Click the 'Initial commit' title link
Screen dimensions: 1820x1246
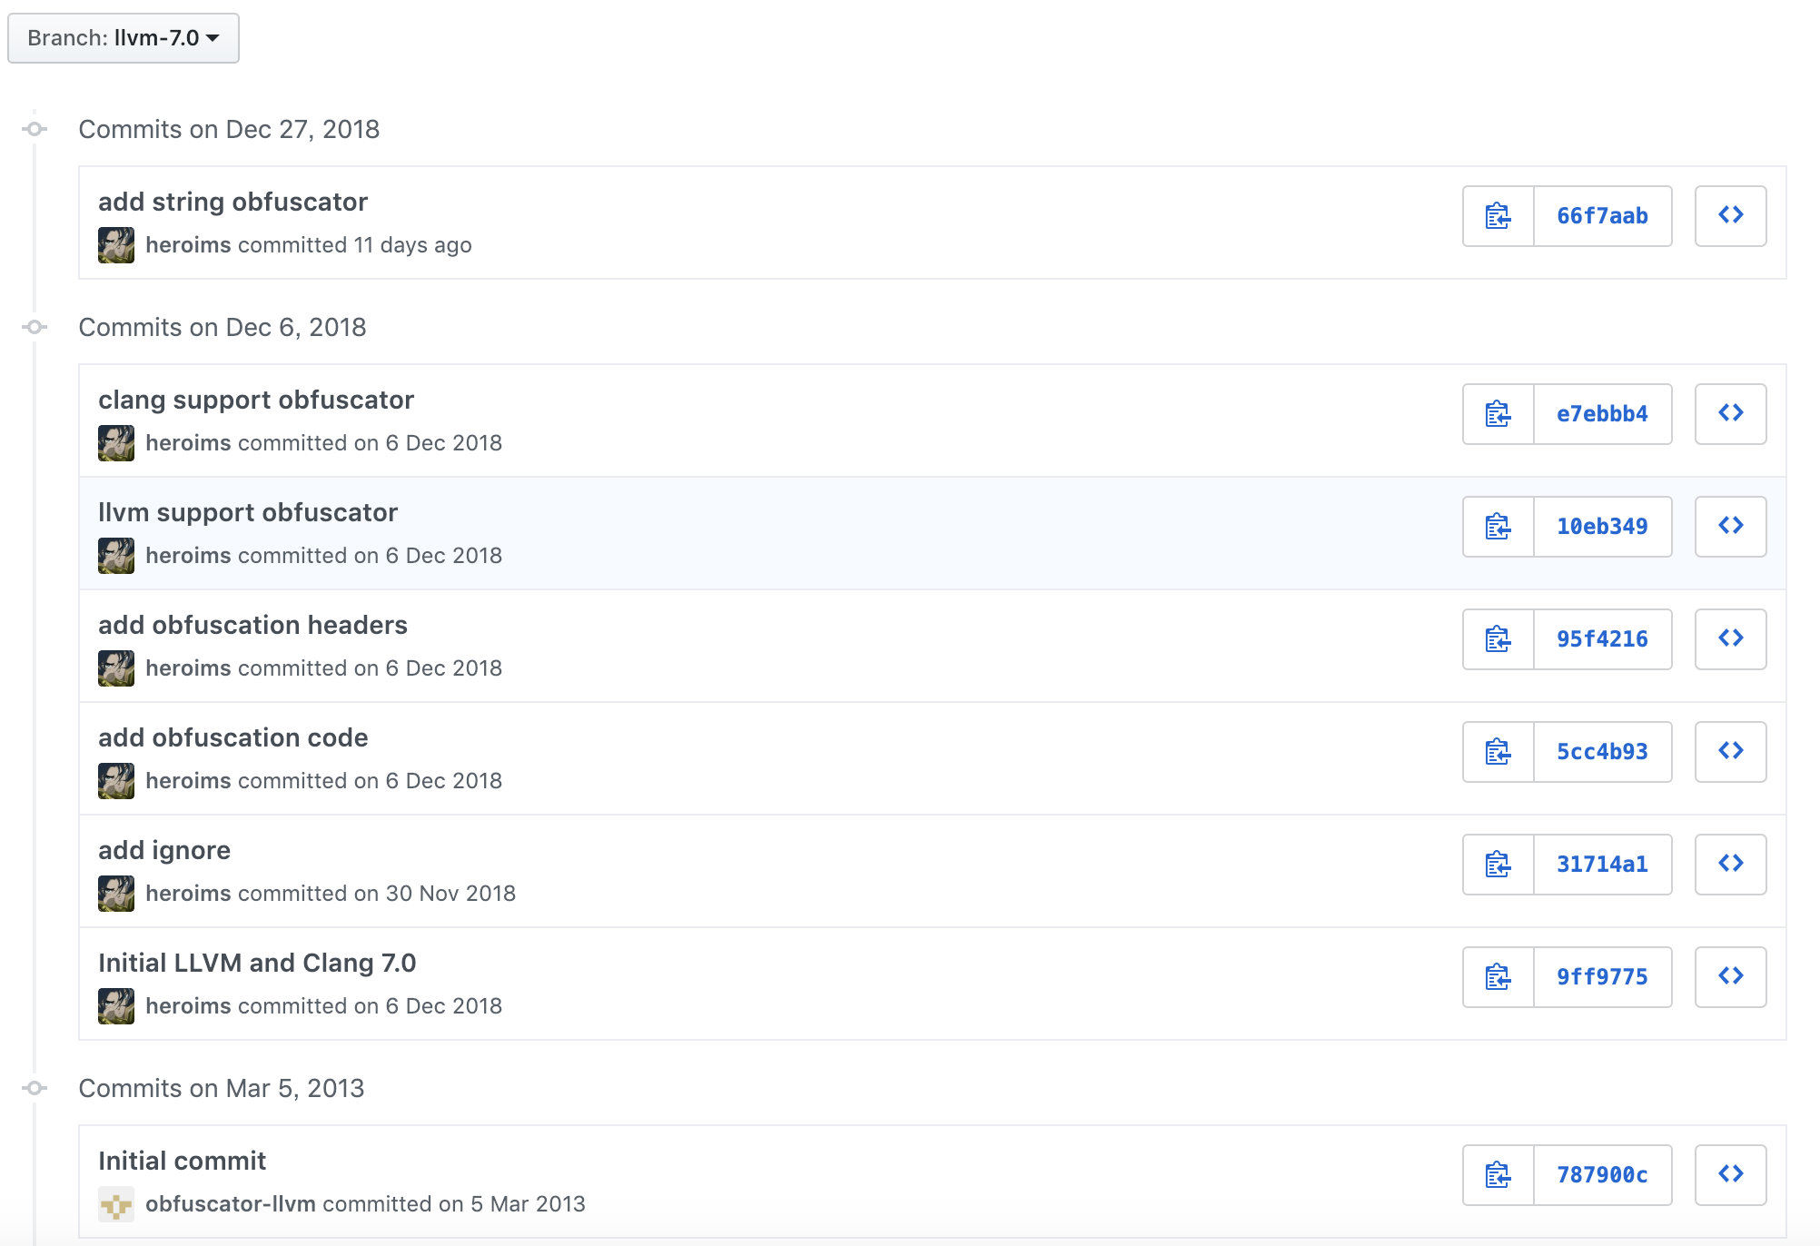coord(182,1161)
